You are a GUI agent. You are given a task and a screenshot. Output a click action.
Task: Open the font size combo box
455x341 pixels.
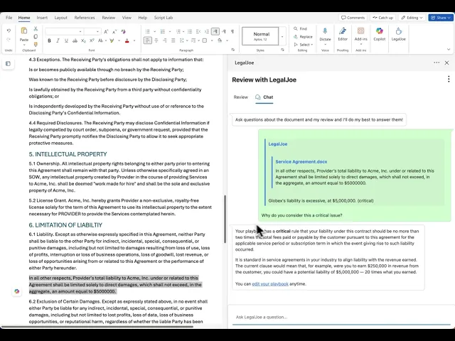tap(92, 31)
